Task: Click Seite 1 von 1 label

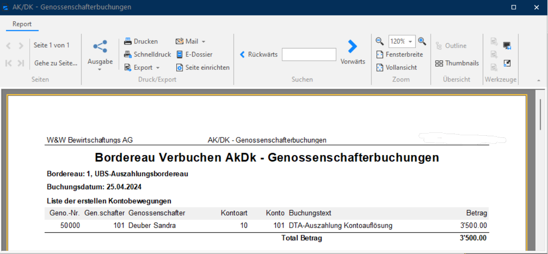Action: 52,45
